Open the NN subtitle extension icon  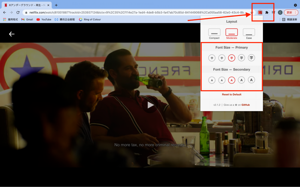tap(260, 12)
